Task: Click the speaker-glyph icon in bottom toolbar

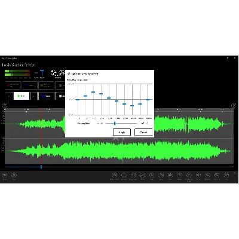Action: point(198,175)
